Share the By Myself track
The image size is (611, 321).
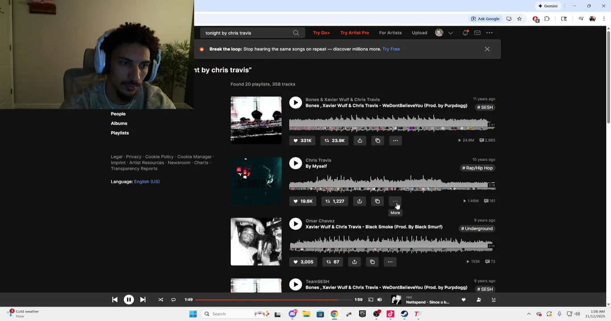pyautogui.click(x=360, y=201)
